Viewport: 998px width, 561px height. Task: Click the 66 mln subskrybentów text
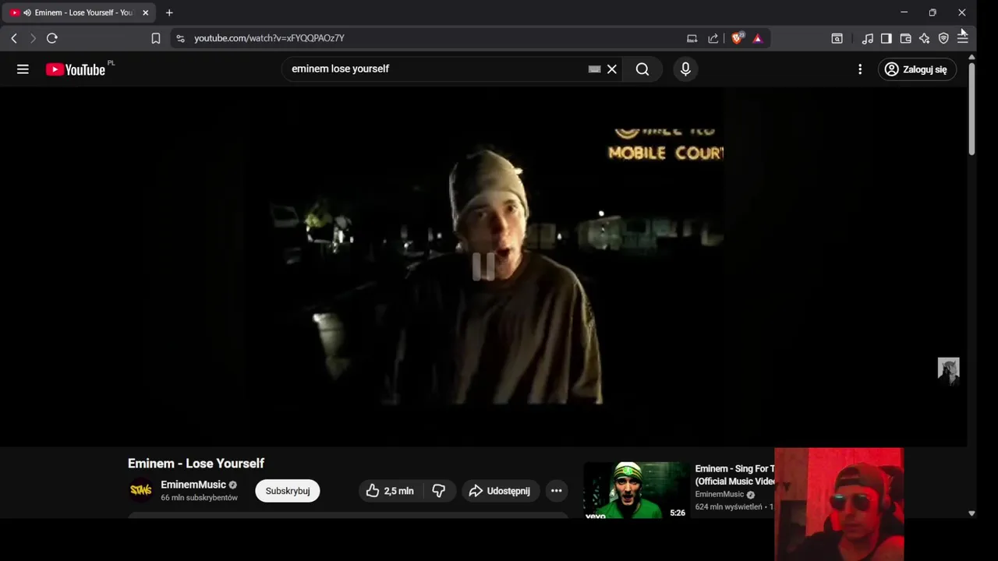(199, 498)
